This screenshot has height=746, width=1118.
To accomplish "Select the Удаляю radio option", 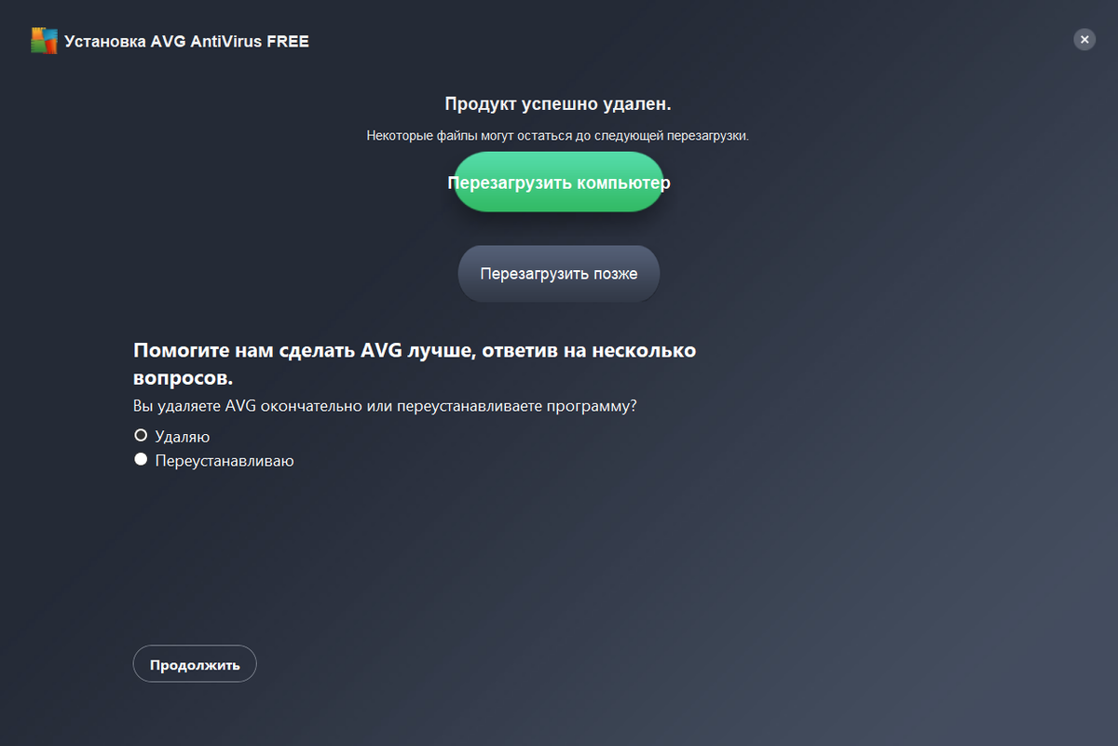I will click(x=142, y=435).
